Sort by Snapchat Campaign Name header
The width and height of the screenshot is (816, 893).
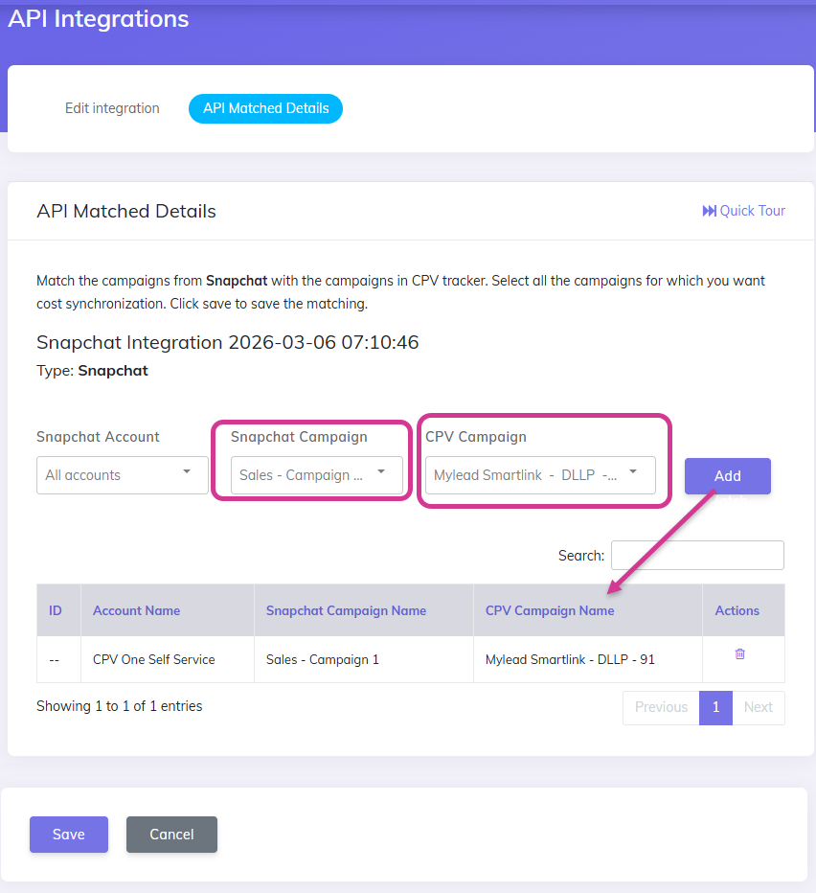point(346,610)
